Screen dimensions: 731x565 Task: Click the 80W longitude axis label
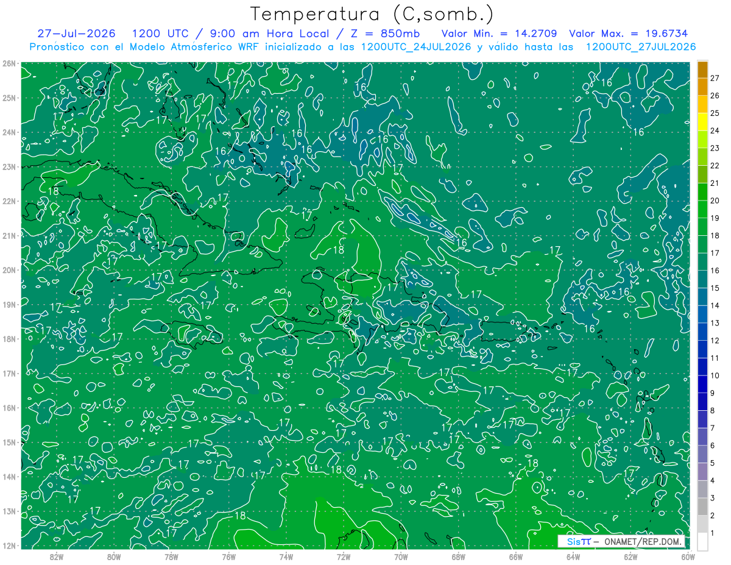114,556
